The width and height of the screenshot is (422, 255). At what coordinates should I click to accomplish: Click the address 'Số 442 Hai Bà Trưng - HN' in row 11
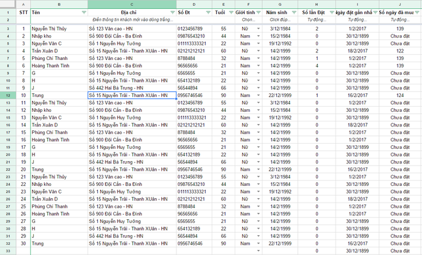coord(116,88)
